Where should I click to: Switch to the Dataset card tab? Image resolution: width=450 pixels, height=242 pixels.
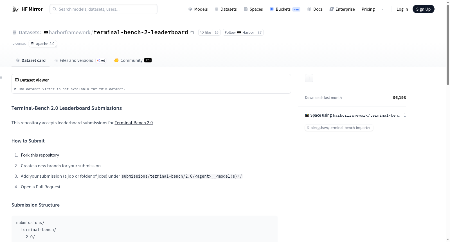30,60
